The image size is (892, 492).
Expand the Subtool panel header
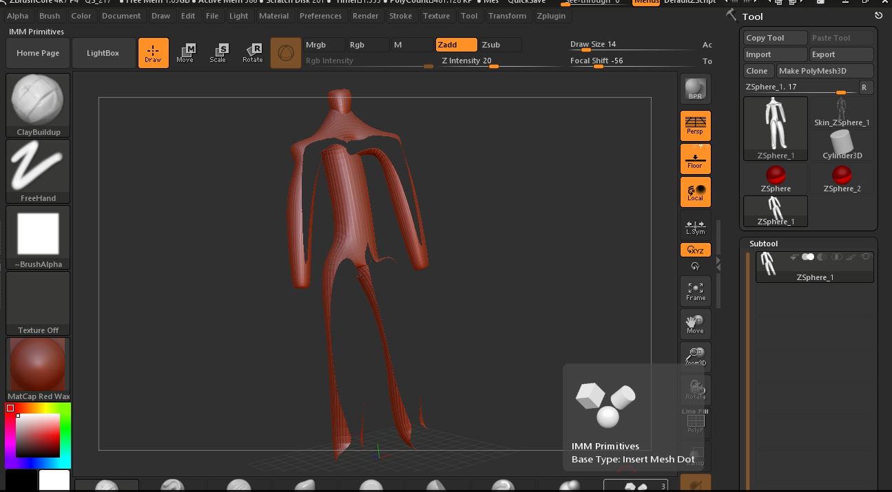pyautogui.click(x=764, y=244)
